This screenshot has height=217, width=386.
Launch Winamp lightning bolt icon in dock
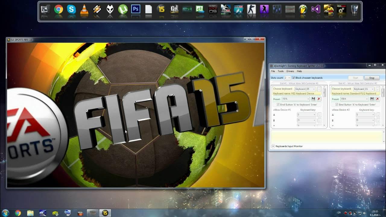pyautogui.click(x=97, y=10)
